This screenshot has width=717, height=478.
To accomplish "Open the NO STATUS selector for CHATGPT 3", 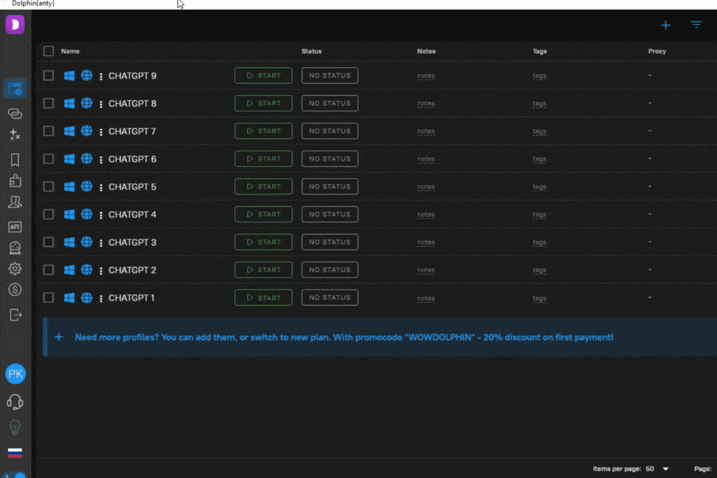I will point(329,242).
